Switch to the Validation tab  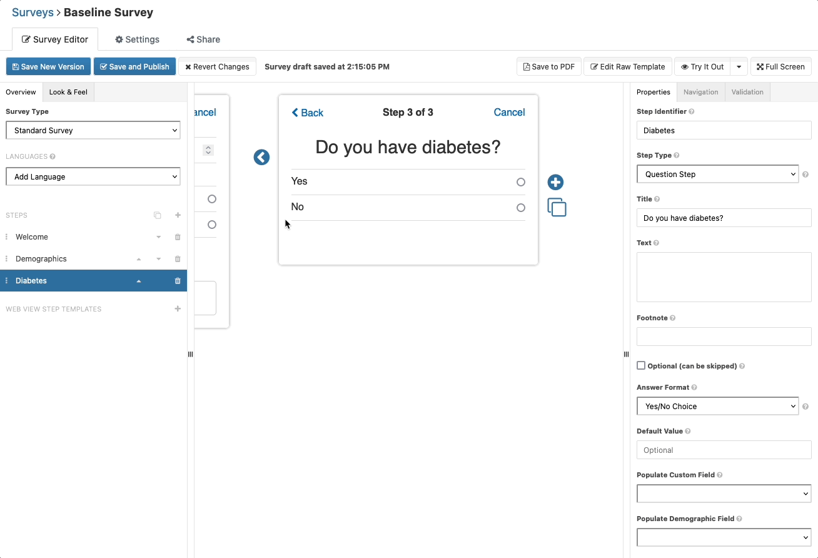point(747,92)
